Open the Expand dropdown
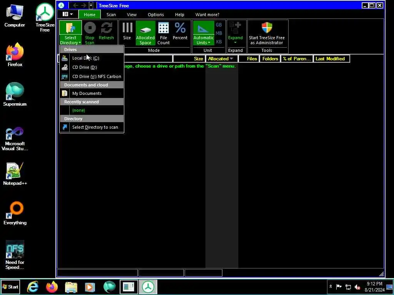 [235, 33]
